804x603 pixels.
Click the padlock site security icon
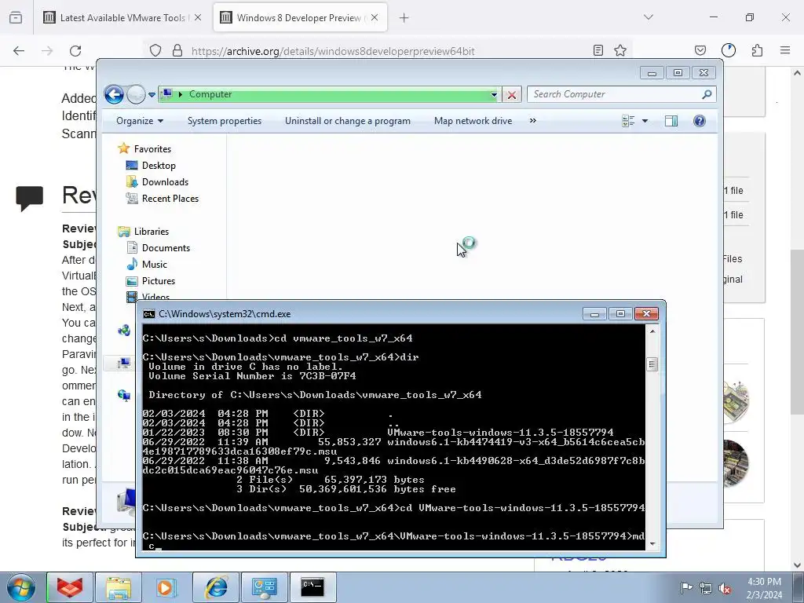[x=177, y=51]
